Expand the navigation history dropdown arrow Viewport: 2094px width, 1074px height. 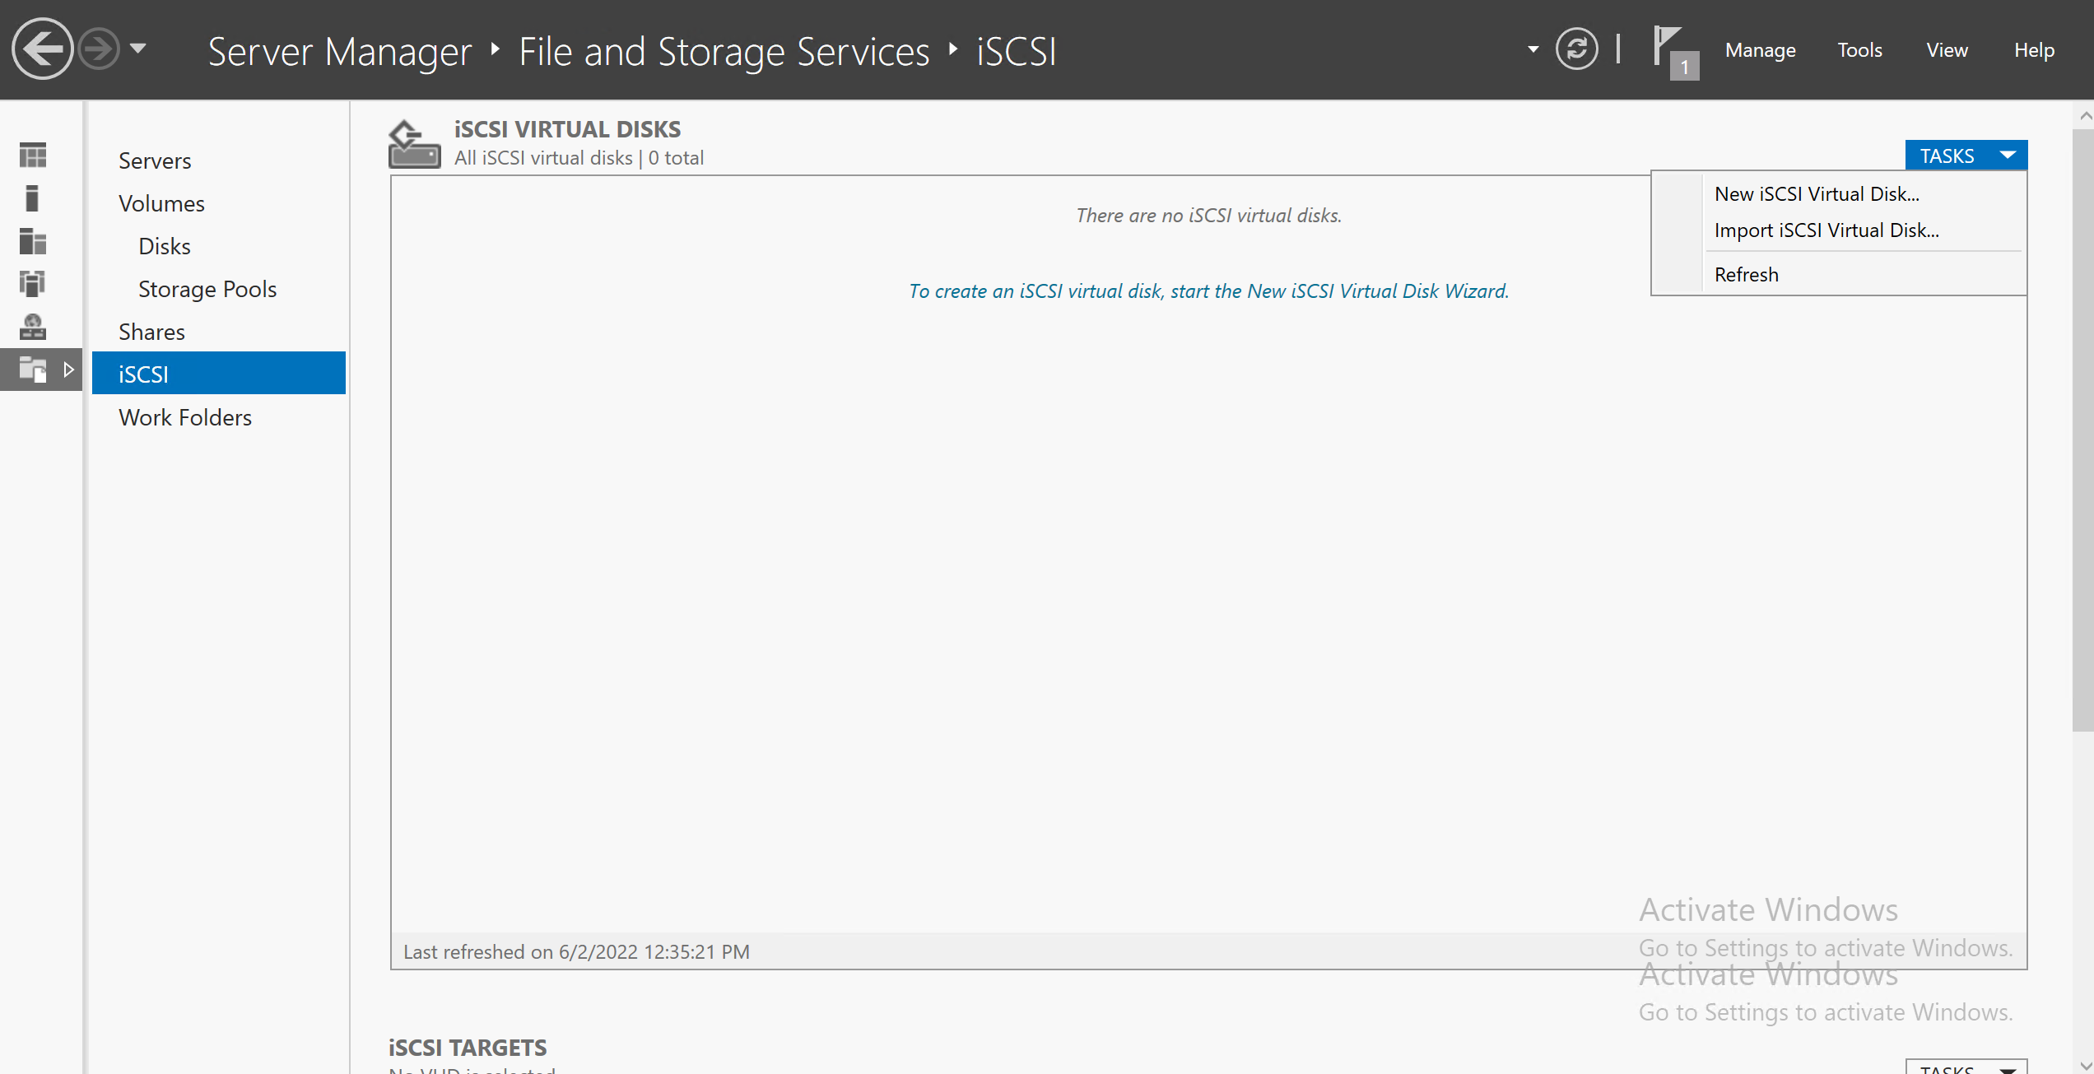click(138, 49)
